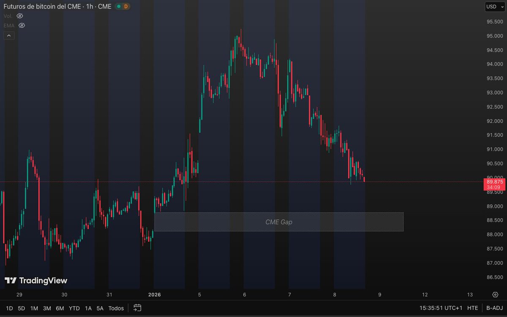Image resolution: width=507 pixels, height=317 pixels.
Task: Open the USD currency dropdown
Action: [x=495, y=6]
